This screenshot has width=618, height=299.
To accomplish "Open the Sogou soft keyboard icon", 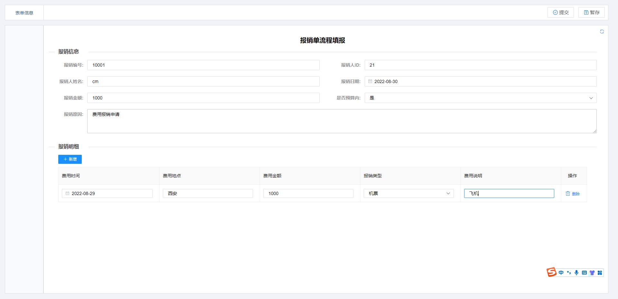I will pos(584,273).
